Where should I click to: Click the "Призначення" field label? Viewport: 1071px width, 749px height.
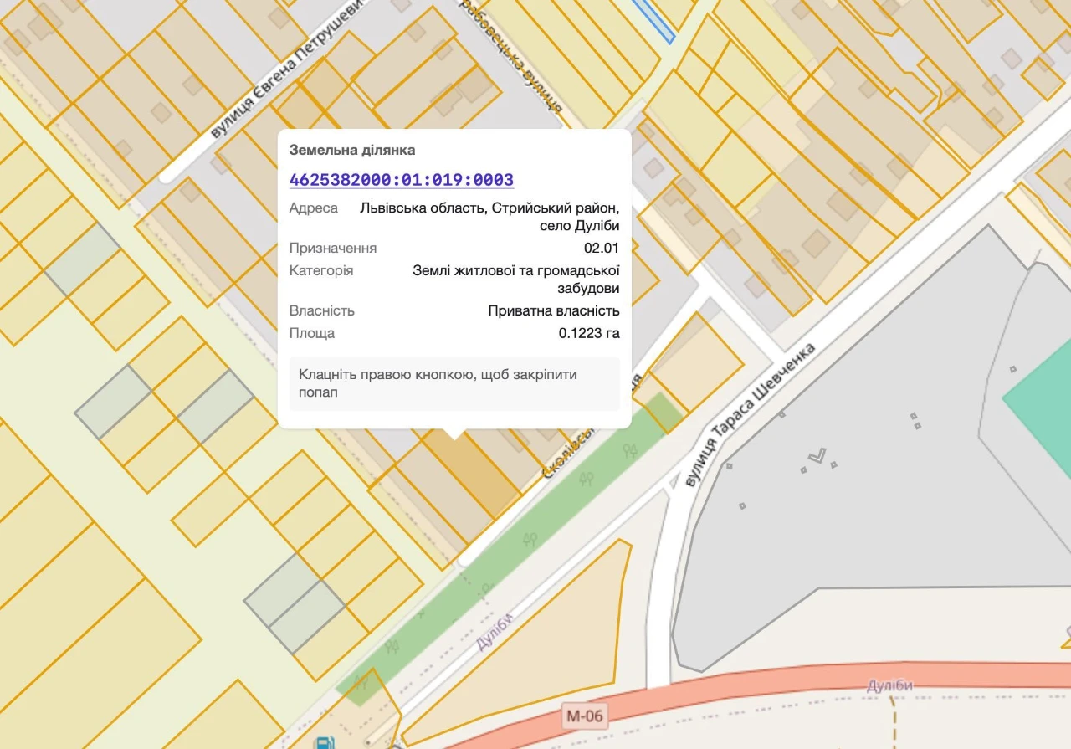[x=333, y=248]
